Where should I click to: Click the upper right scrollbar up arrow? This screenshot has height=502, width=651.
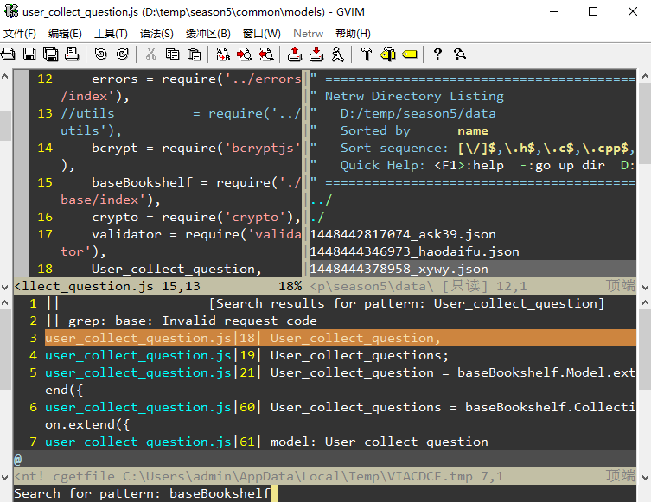pos(645,76)
